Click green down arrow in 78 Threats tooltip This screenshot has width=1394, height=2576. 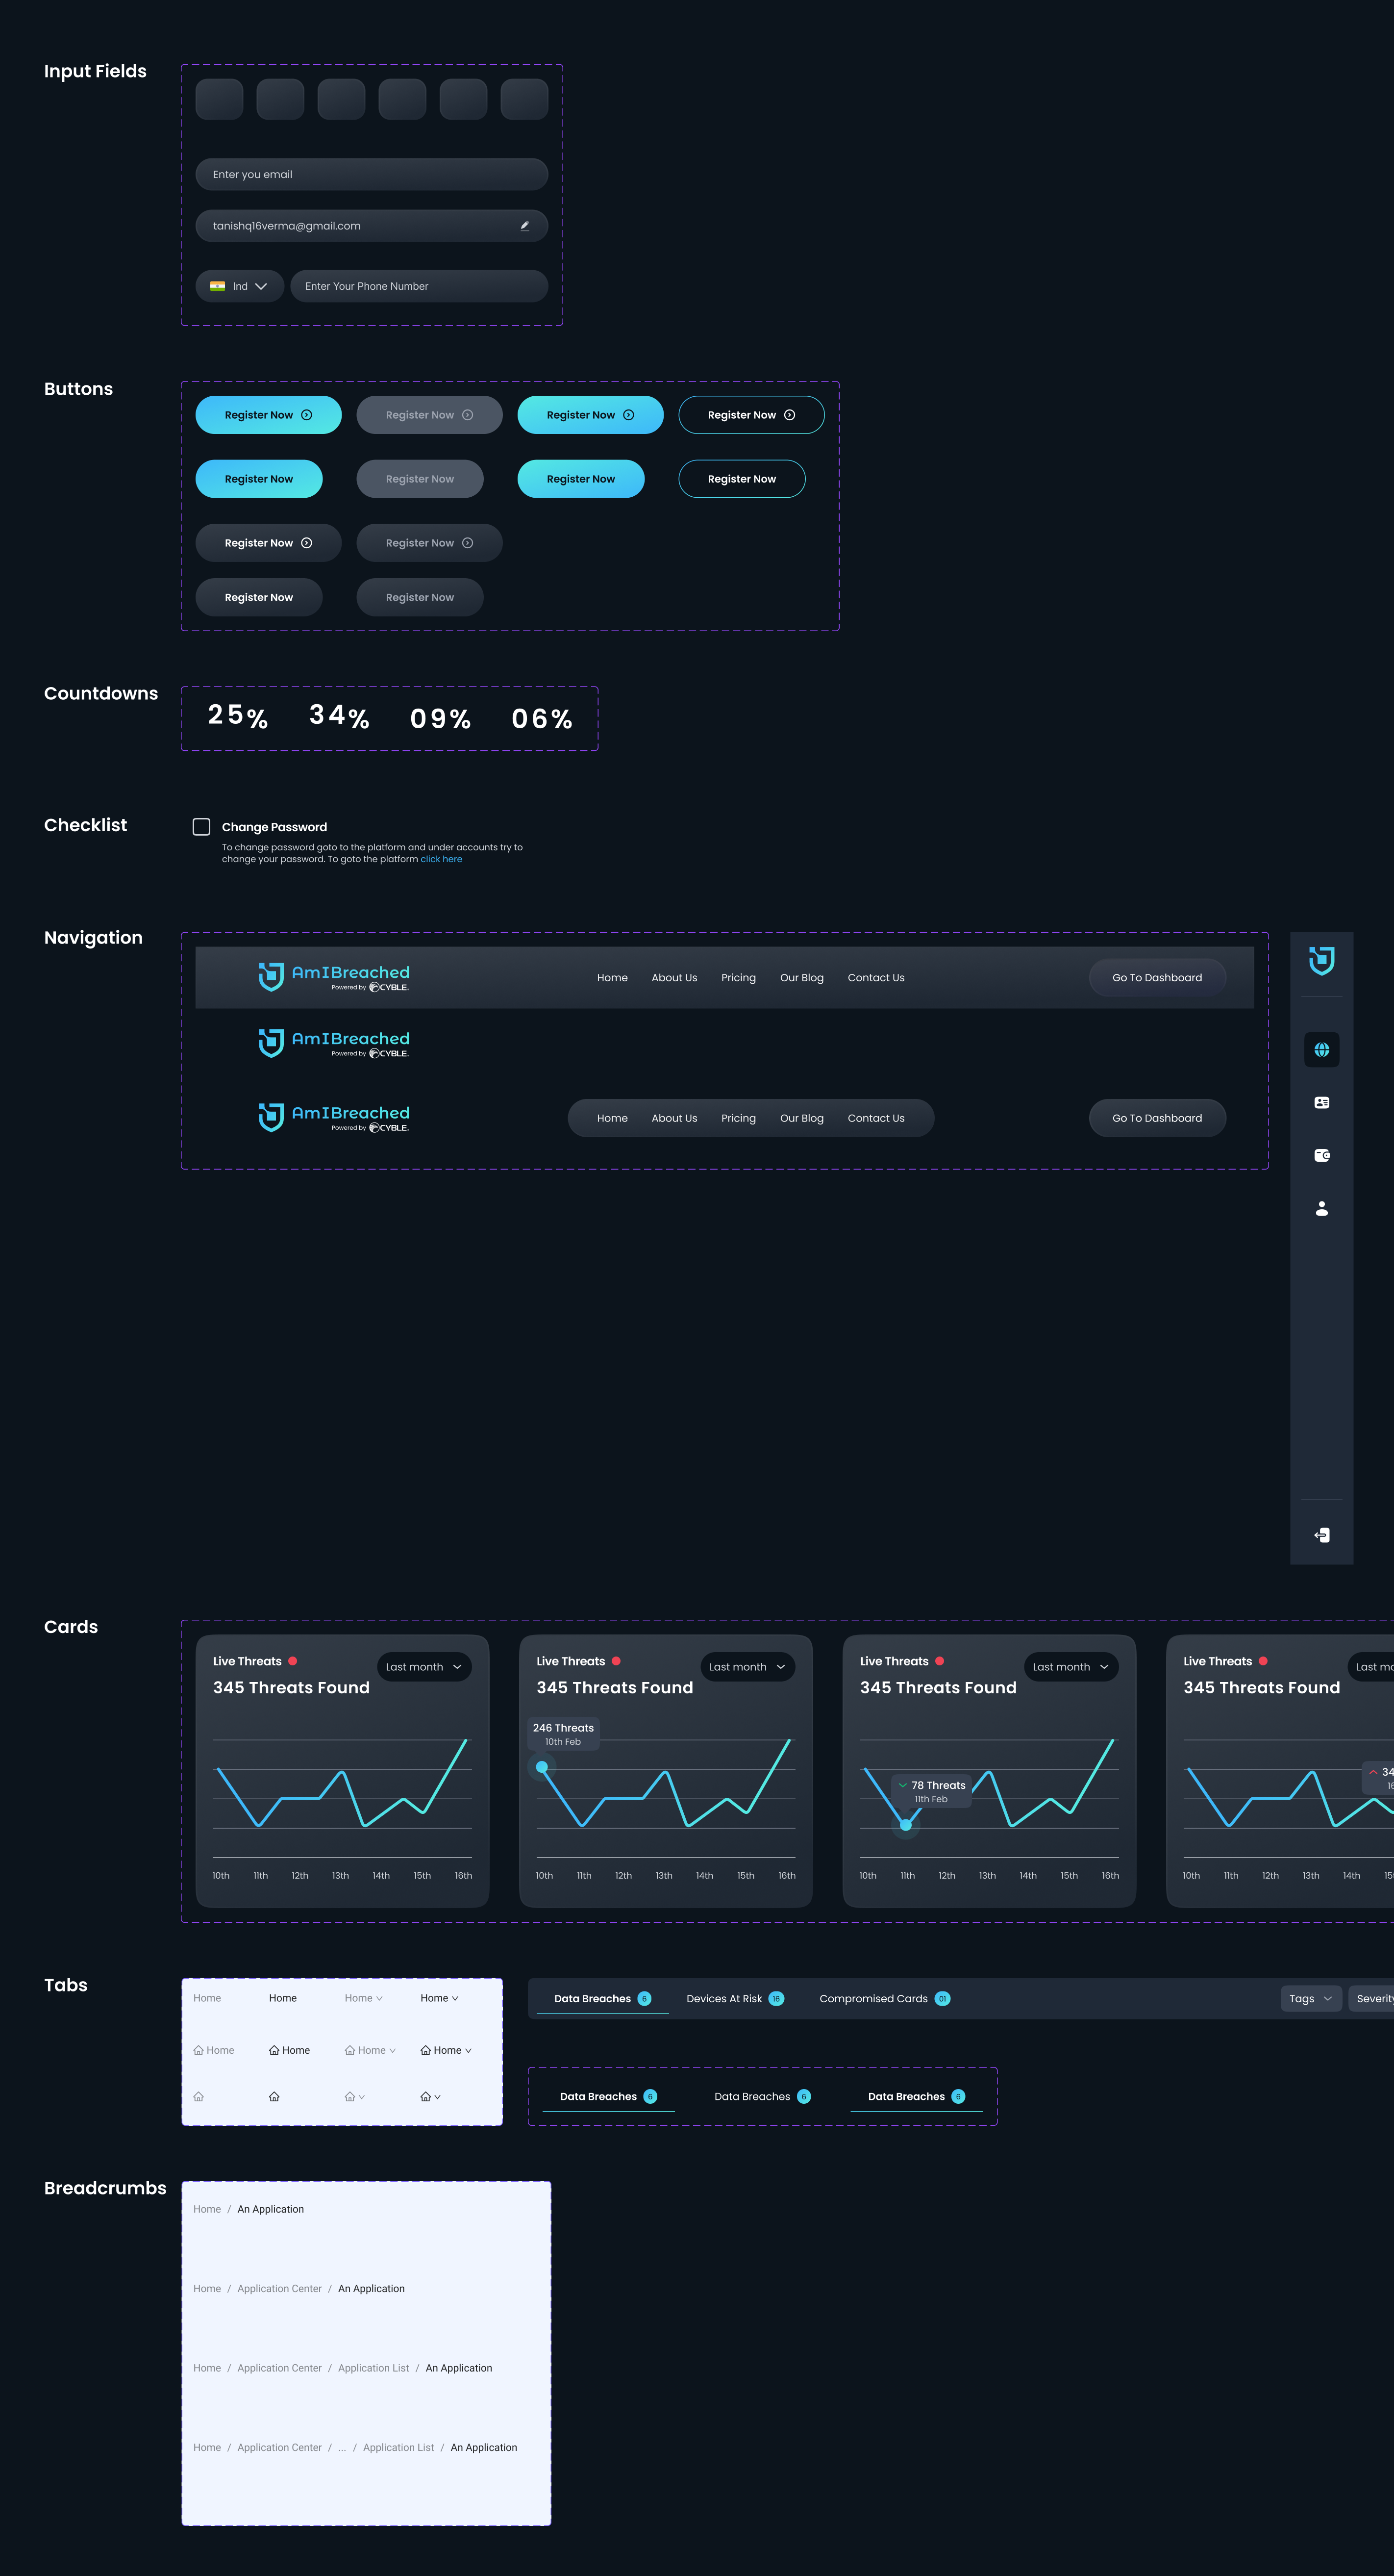902,1785
